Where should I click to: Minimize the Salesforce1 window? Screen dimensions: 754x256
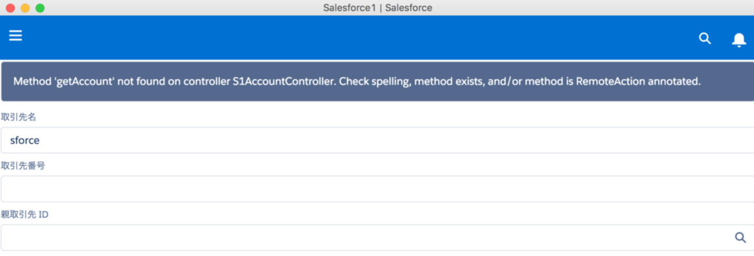point(25,8)
